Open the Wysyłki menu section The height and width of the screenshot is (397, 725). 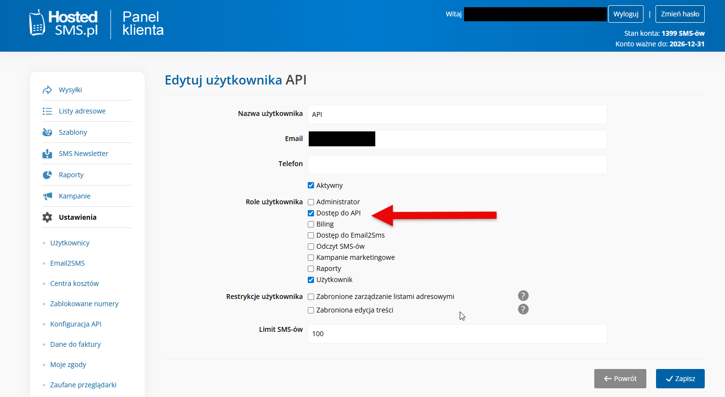[x=70, y=90]
